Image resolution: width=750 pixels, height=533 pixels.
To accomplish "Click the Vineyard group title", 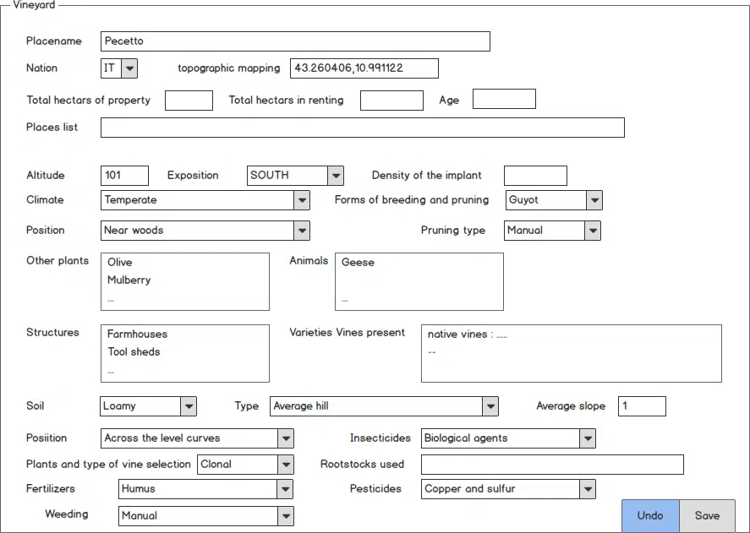I will [x=34, y=5].
